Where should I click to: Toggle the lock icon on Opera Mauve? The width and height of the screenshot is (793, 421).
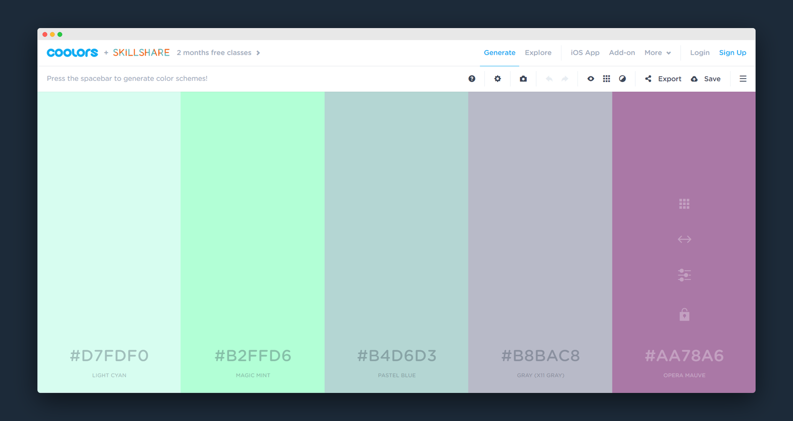684,314
